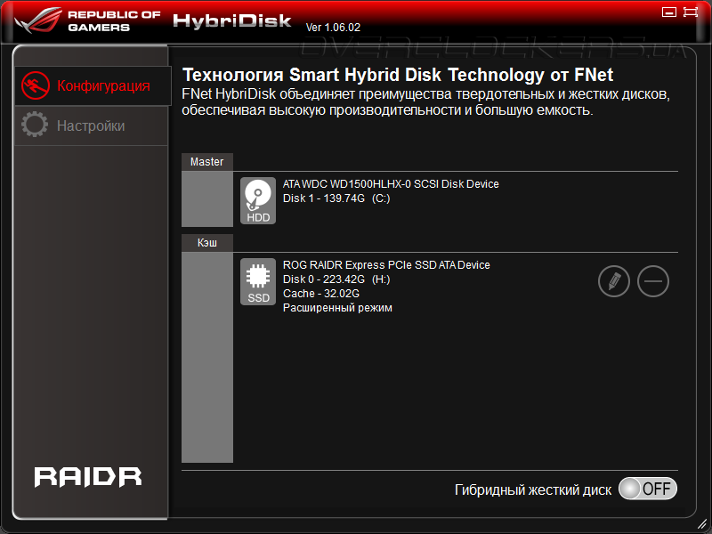Viewport: 712px width, 534px height.
Task: Toggle the Гибридный жесткий диск switch
Action: pos(648,489)
